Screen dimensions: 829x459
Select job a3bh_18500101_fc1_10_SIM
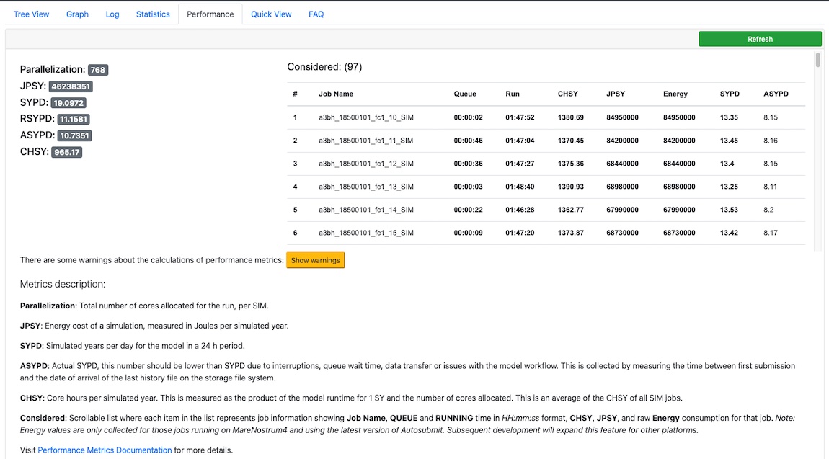(x=366, y=117)
